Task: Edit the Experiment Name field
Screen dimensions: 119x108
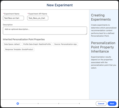Action: [13, 18]
